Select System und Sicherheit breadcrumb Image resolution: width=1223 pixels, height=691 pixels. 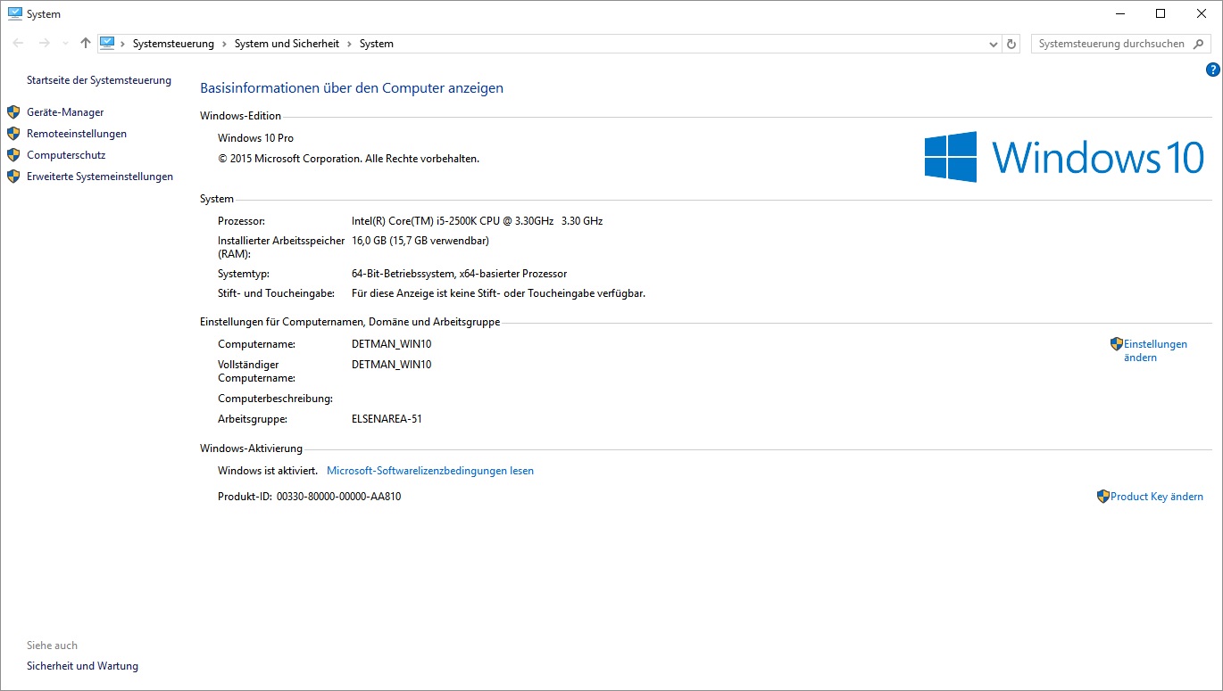point(287,44)
